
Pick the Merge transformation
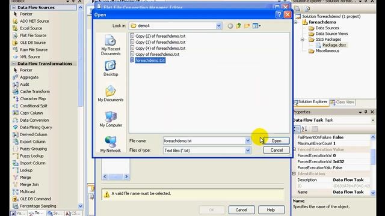25,178
